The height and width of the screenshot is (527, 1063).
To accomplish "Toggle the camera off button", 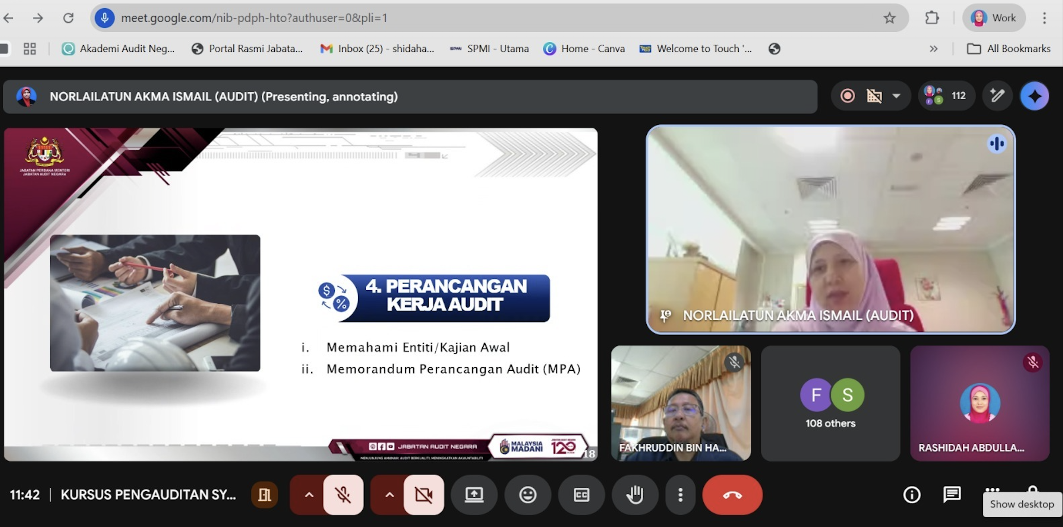I will [424, 495].
